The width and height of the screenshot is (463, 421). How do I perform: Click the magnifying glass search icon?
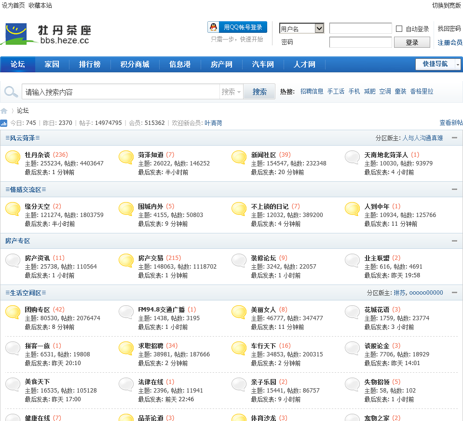pos(11,92)
